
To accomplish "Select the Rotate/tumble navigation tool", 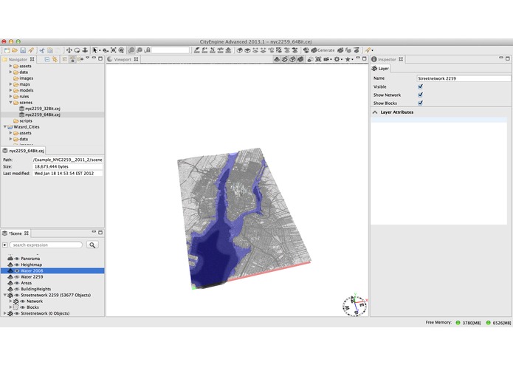I will [78, 50].
